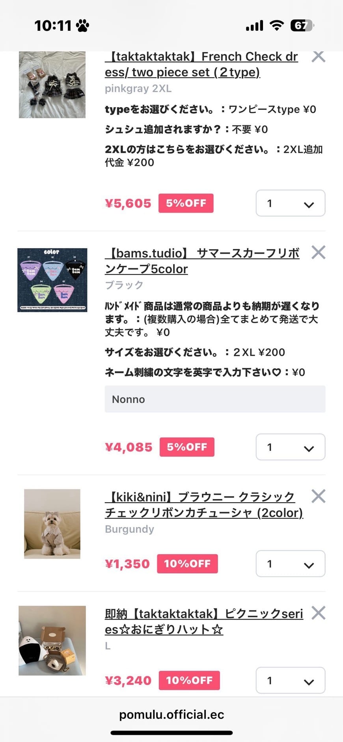Expand quantity selector for ¥3,240 onigiri hat
Image resolution: width=343 pixels, height=742 pixels.
291,680
